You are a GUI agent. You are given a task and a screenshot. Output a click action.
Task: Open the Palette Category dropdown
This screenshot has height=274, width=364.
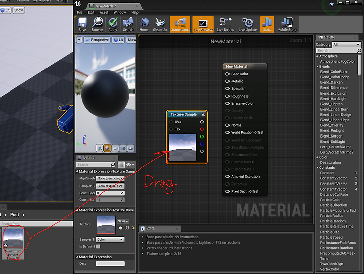[347, 44]
